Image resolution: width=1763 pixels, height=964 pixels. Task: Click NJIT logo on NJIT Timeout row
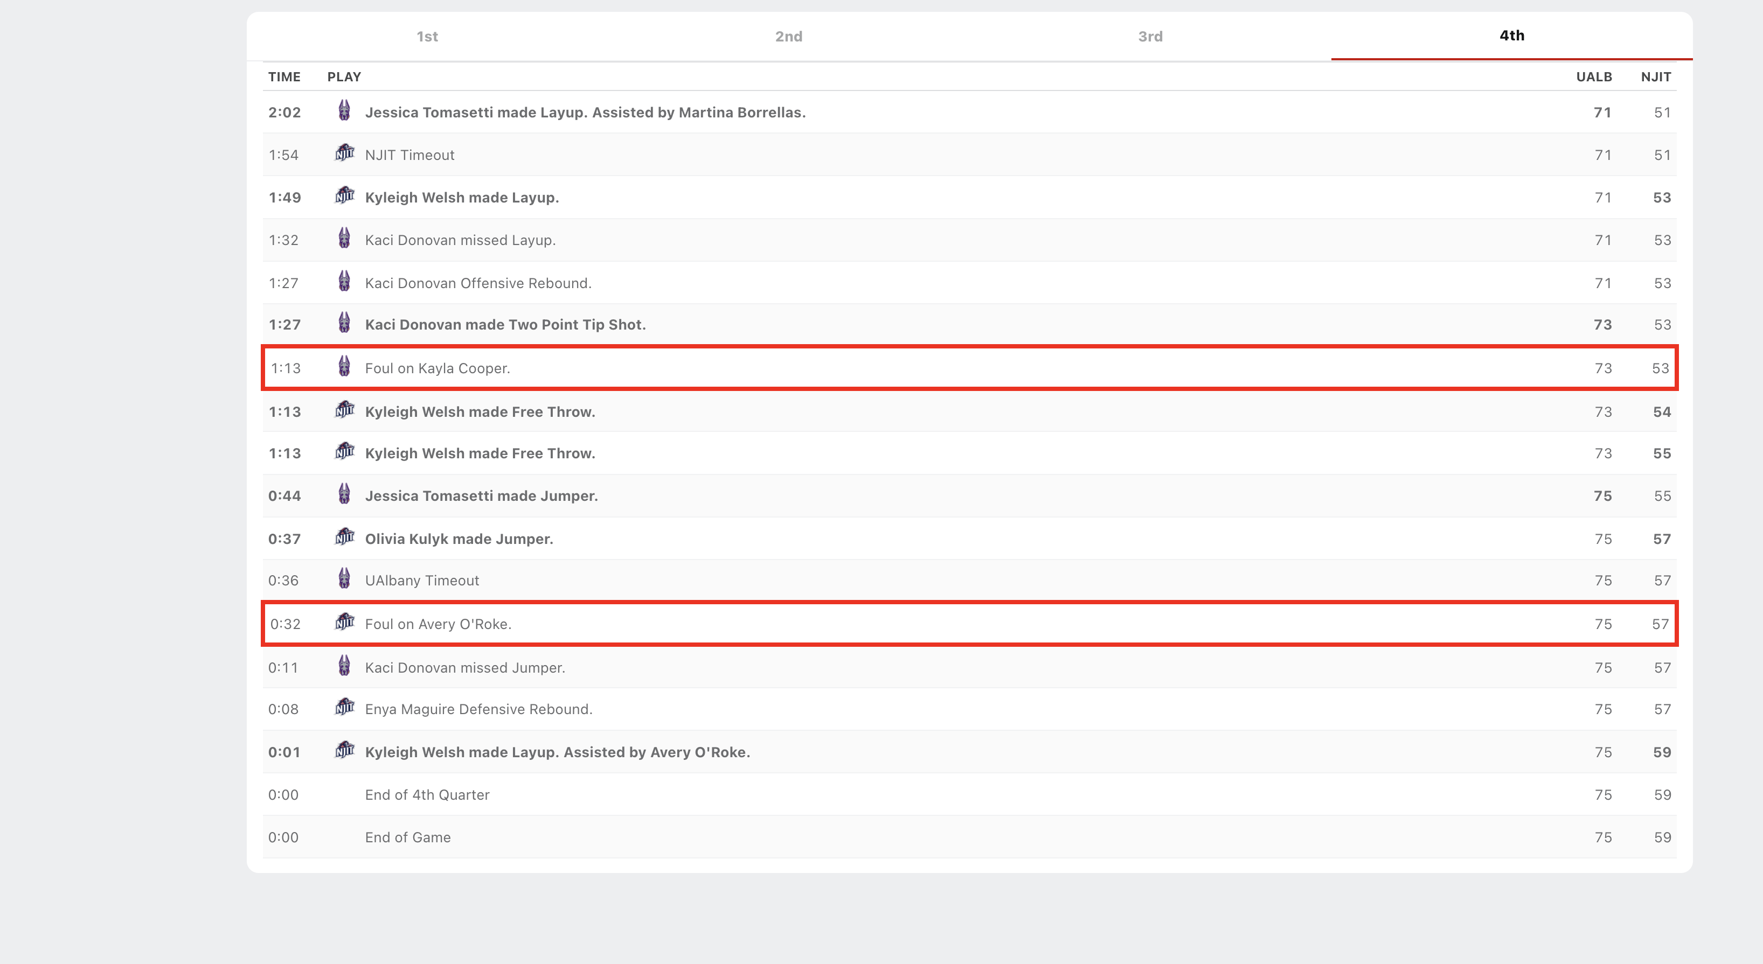(344, 153)
